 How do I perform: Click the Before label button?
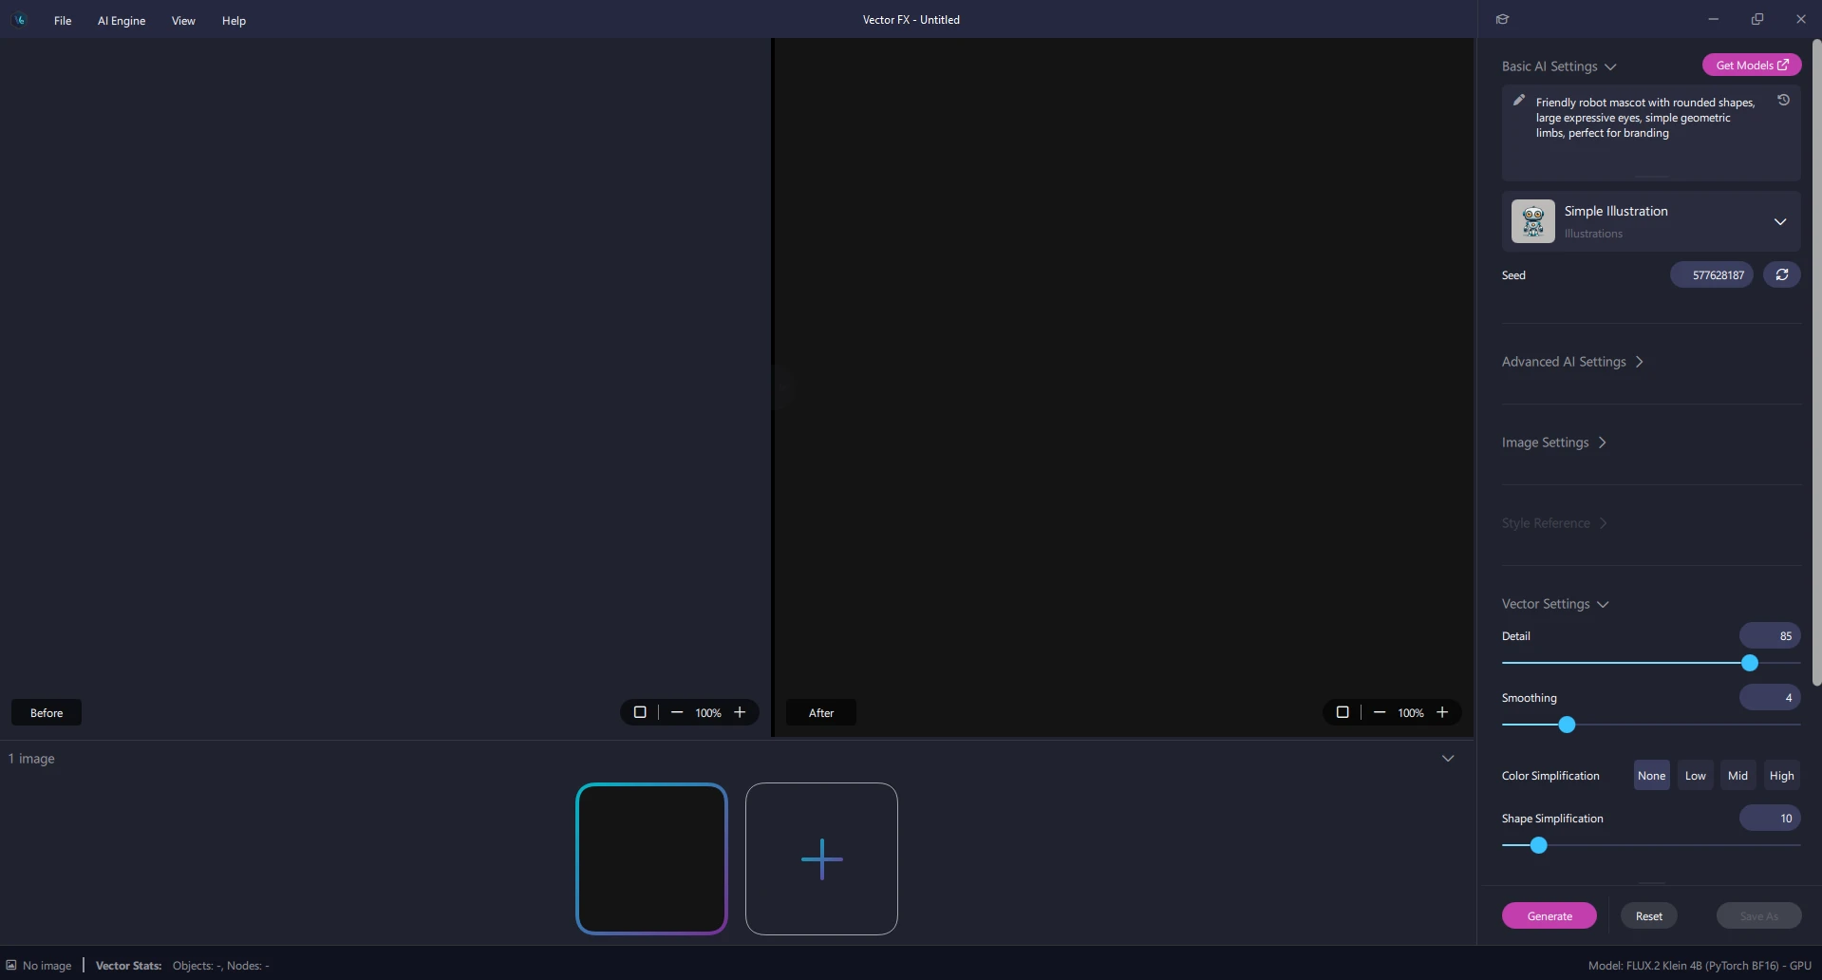[47, 712]
